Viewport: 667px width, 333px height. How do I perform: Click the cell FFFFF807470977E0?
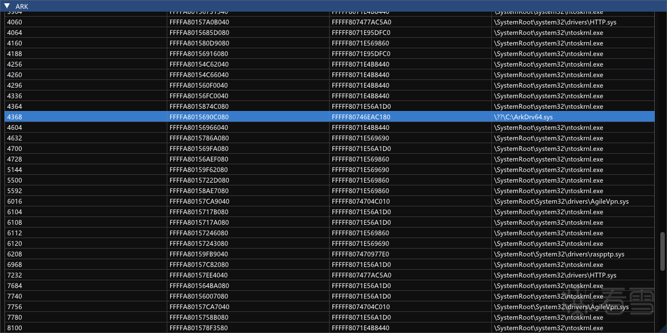(361, 254)
